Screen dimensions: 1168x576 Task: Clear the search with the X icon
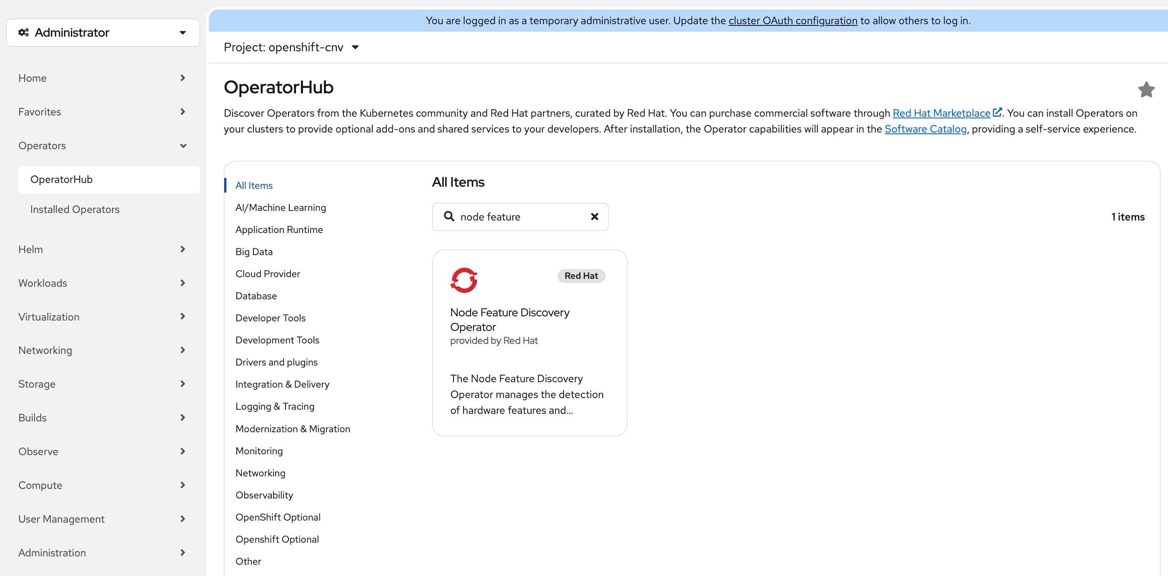click(x=594, y=217)
